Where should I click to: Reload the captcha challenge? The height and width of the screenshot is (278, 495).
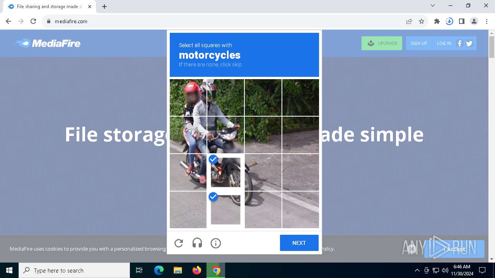(x=179, y=243)
